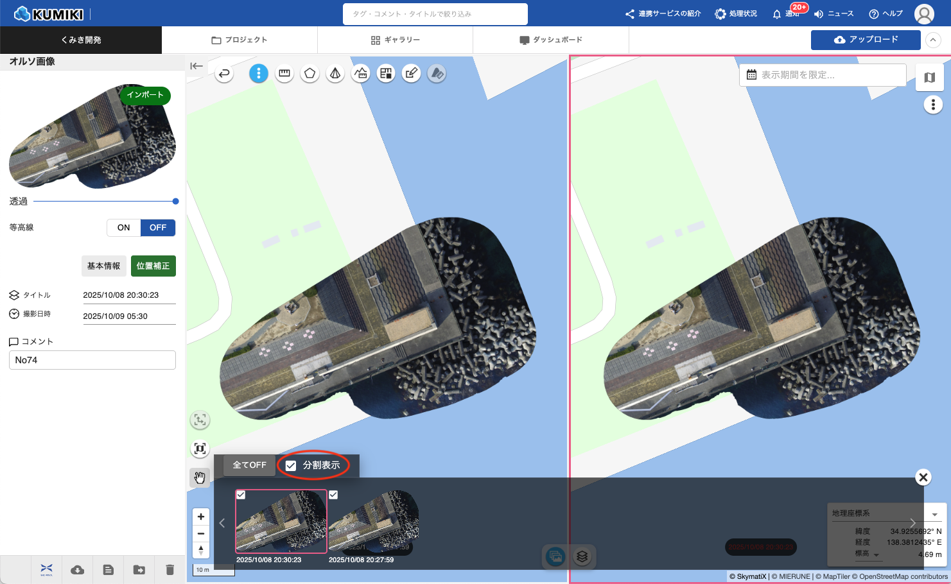This screenshot has height=584, width=951.
Task: Open the ギャラリー tab
Action: click(x=395, y=40)
